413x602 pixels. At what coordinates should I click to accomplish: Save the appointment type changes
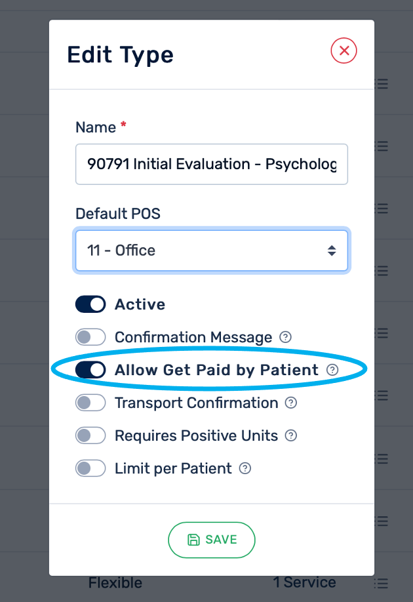(212, 540)
